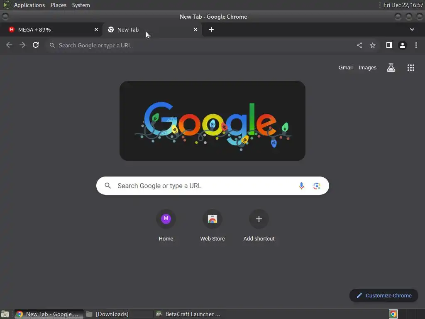Open the Applications menu
The image size is (425, 319).
(29, 5)
